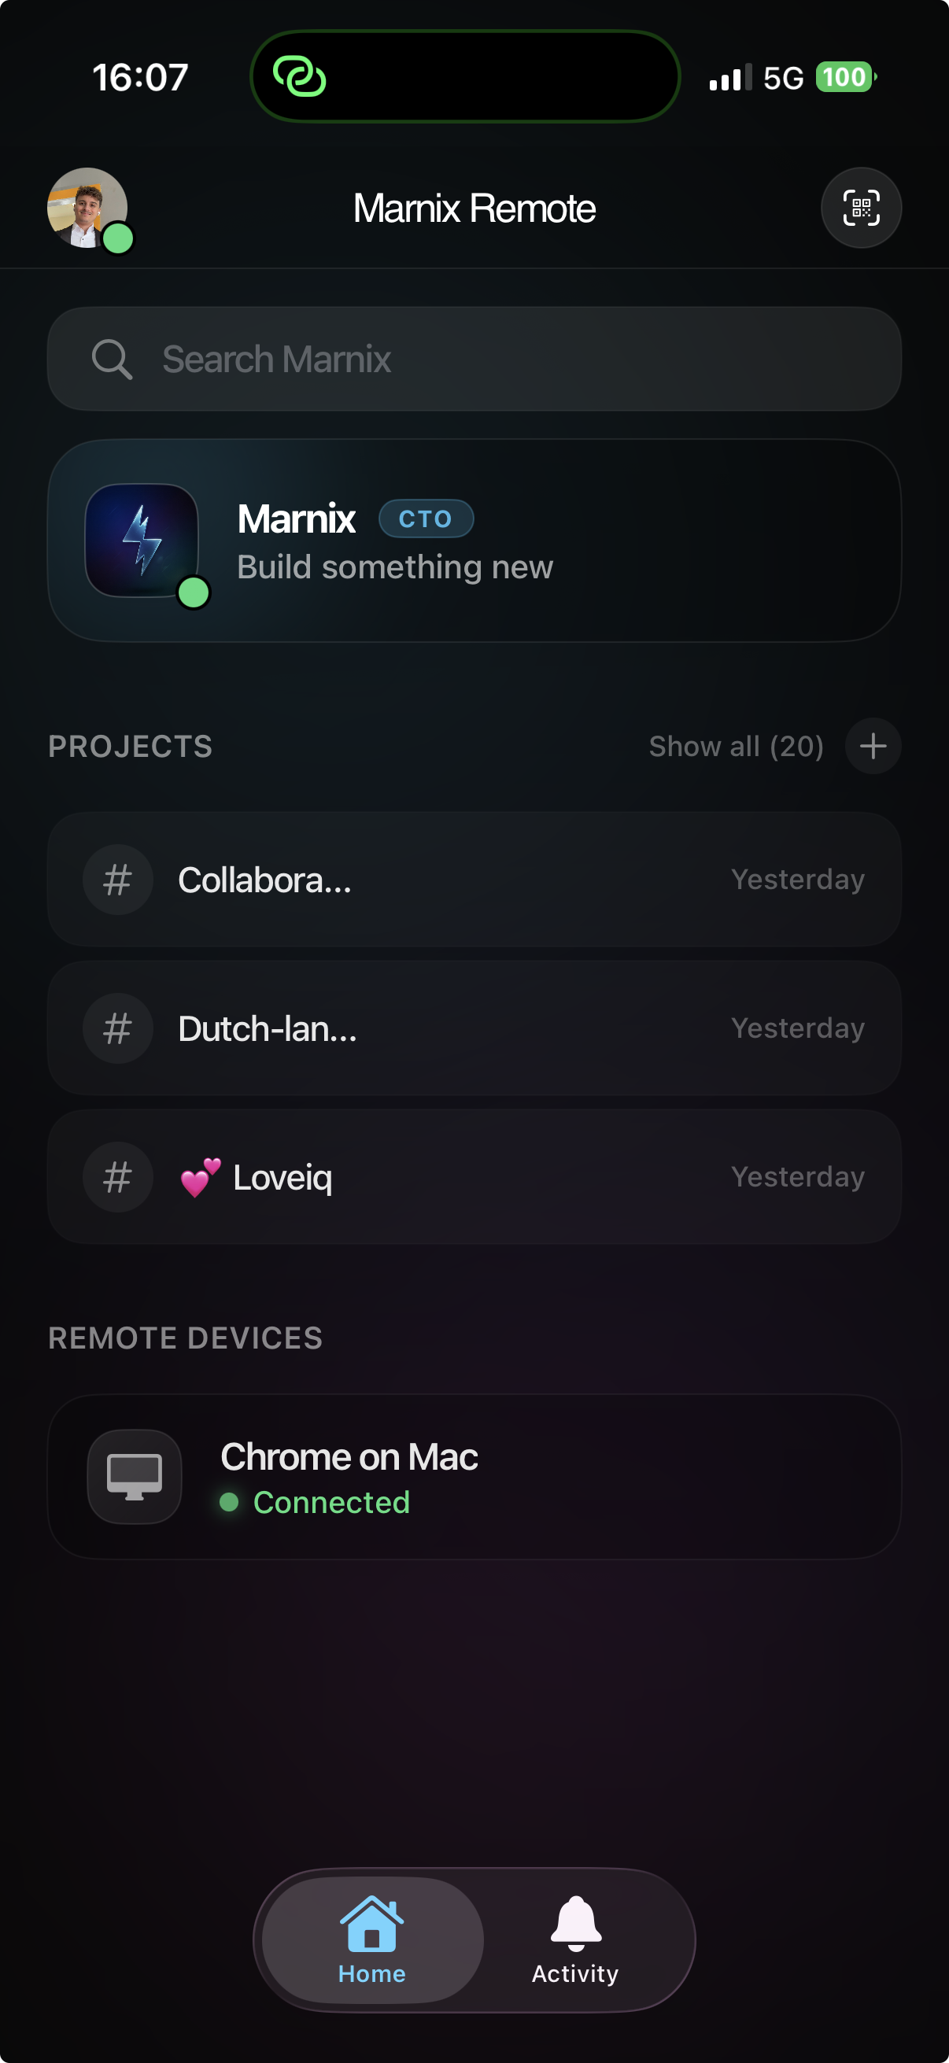Tap the Marnix lightning bolt app icon
Screen dimensions: 949x2063
tap(142, 541)
